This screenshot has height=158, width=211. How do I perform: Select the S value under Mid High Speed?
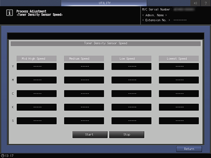click(37, 121)
